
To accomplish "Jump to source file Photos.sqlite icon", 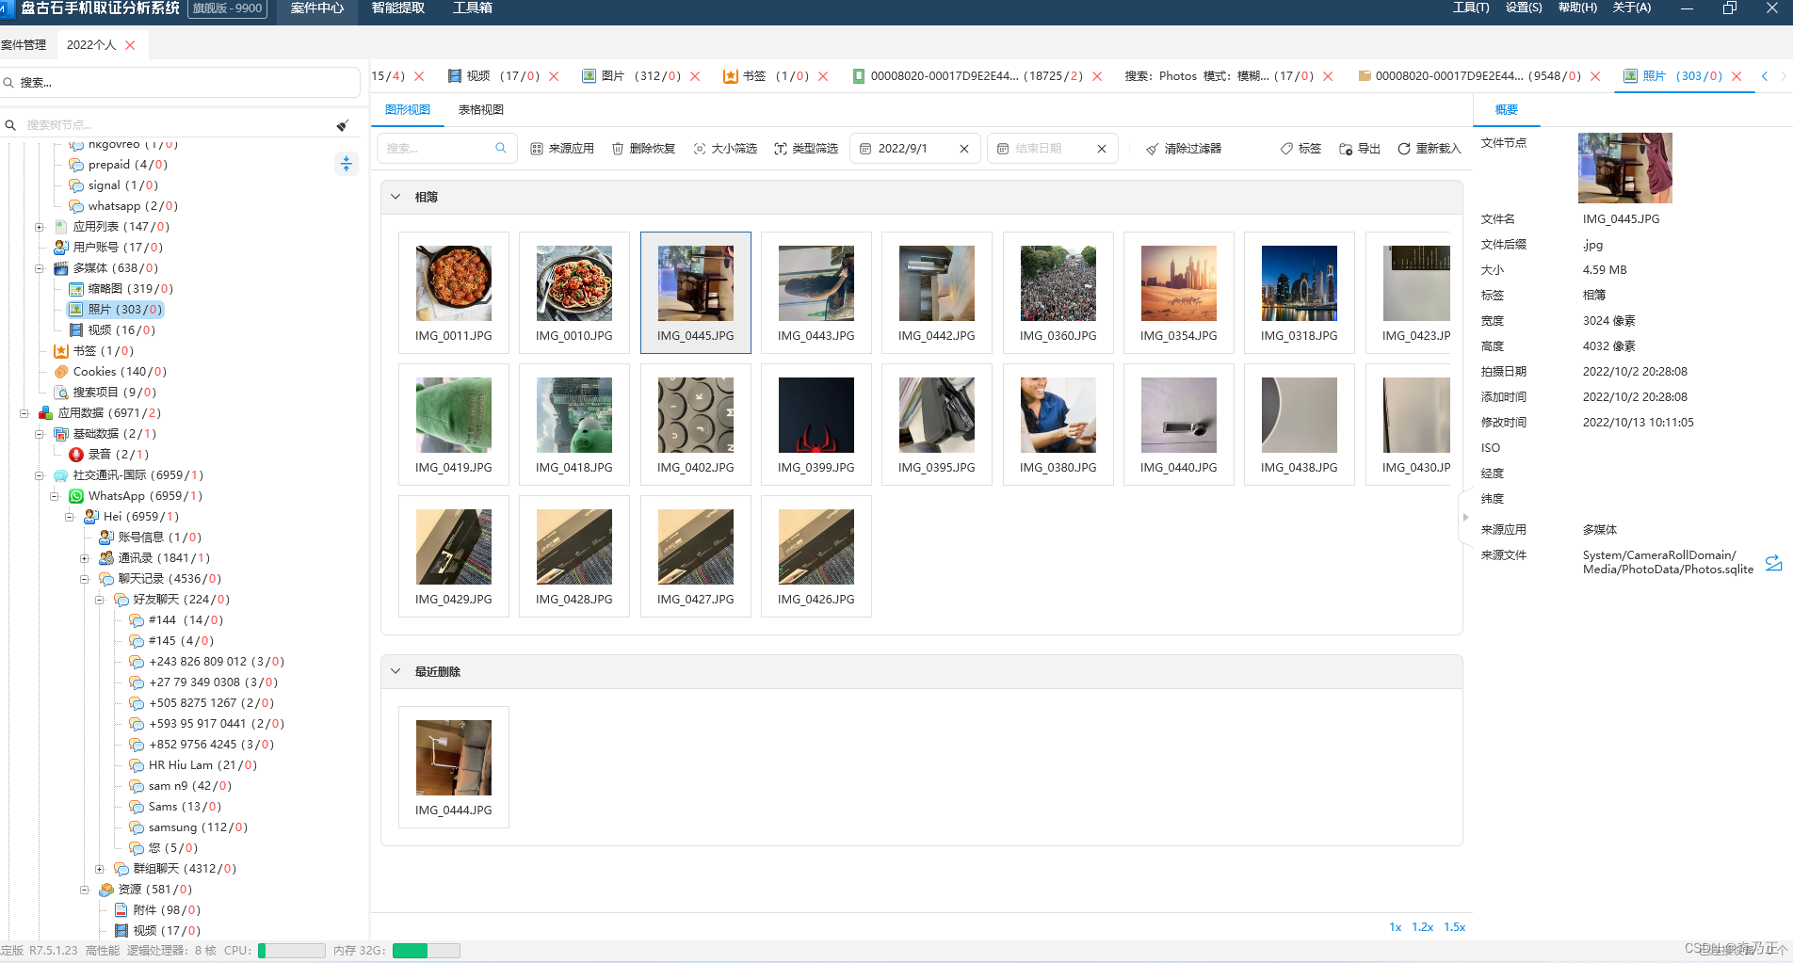I will [x=1773, y=563].
